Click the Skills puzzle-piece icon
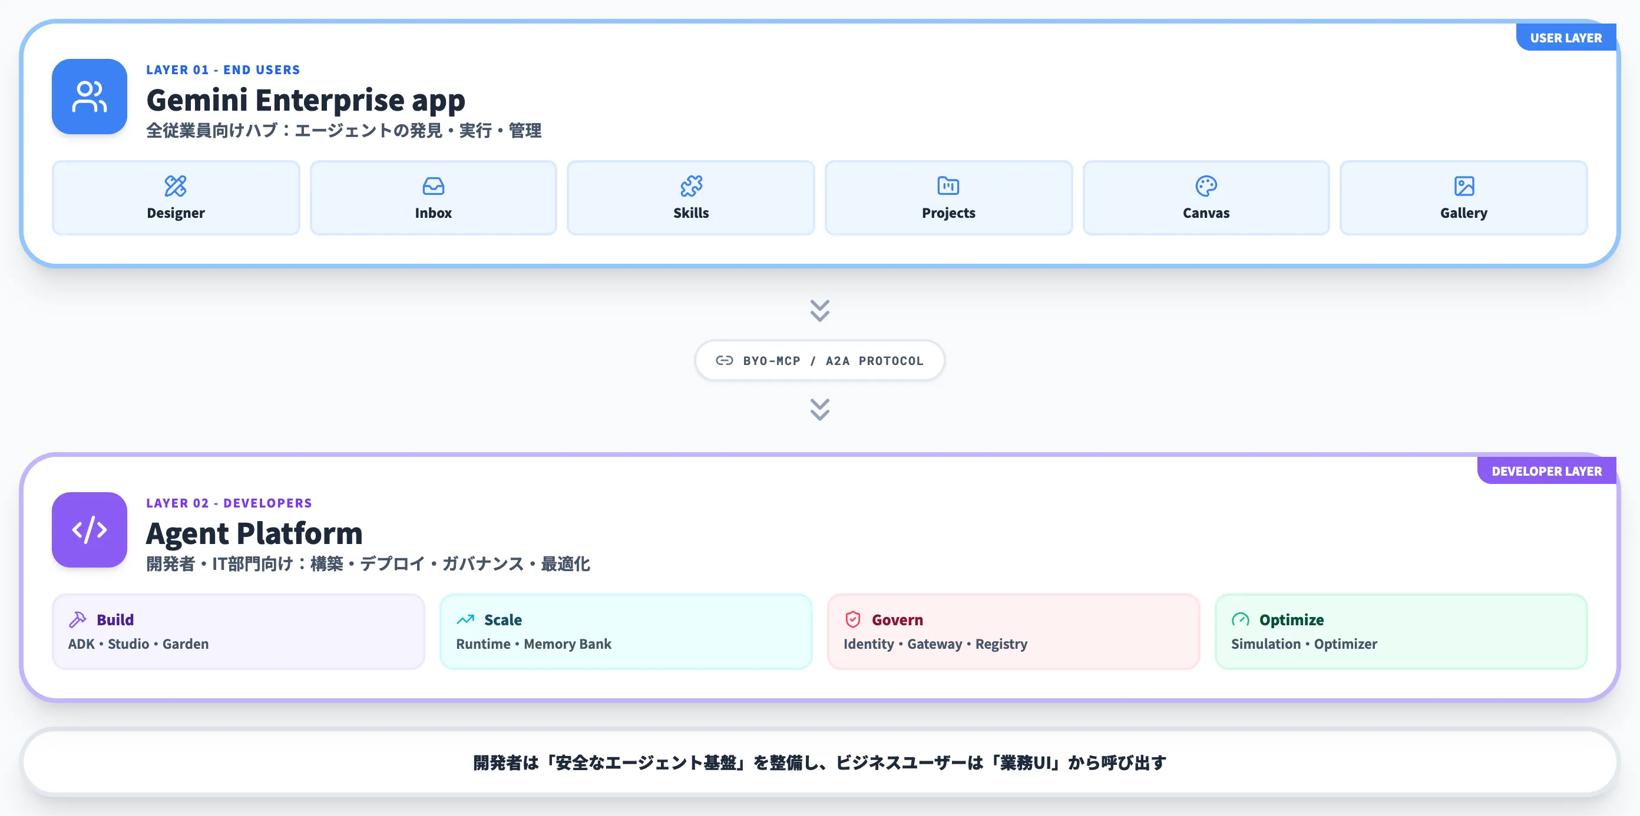1640x816 pixels. pos(692,186)
